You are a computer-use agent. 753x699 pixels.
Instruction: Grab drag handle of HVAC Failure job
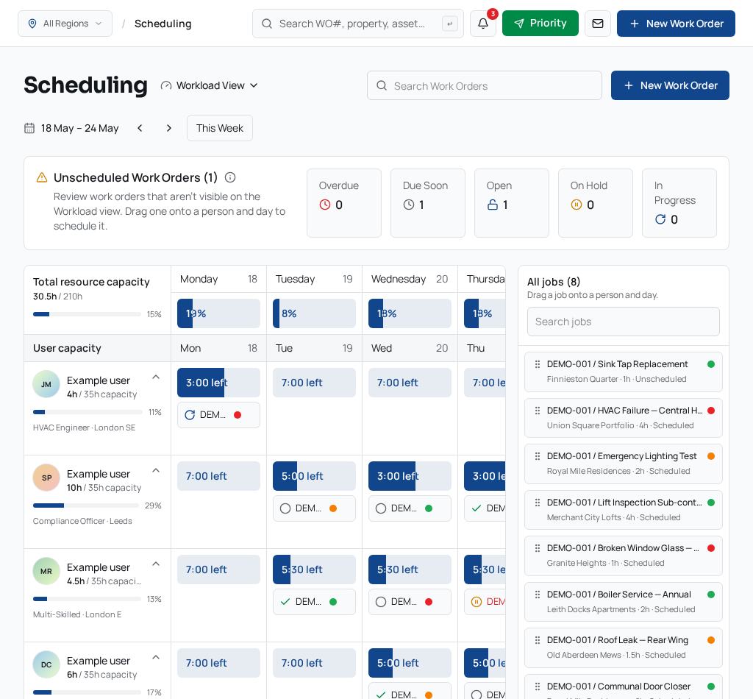(x=538, y=411)
